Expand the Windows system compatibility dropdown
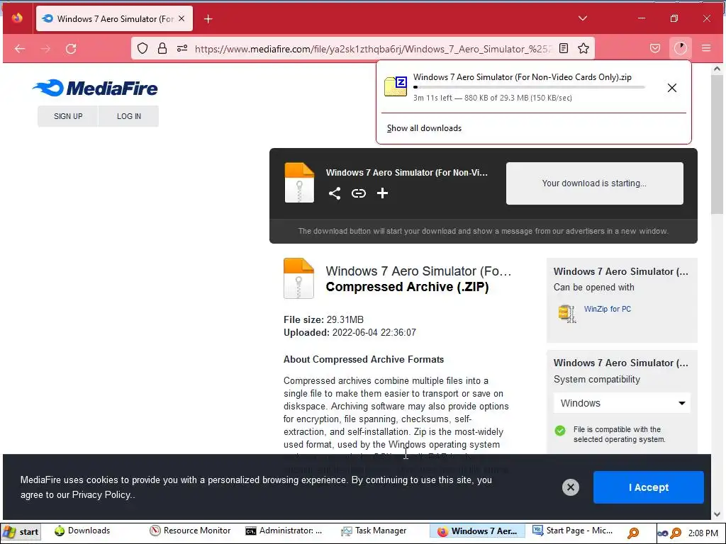 (621, 403)
